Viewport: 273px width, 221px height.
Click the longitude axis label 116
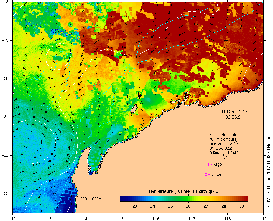click(x=156, y=219)
